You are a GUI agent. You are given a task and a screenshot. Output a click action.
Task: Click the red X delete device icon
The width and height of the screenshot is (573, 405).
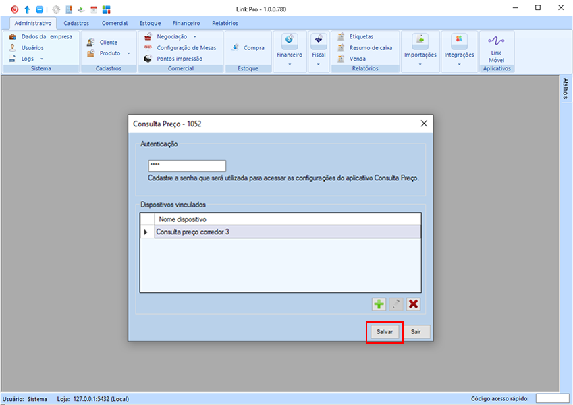pos(413,304)
